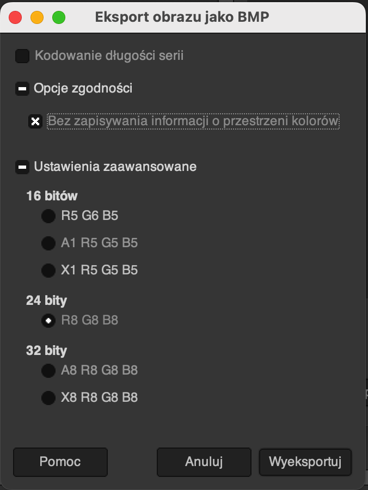
Task: Click Wyeksportuj to export the image
Action: pyautogui.click(x=305, y=462)
